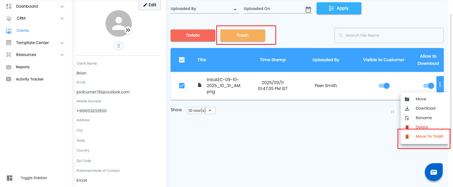Click the file icon beside IntoAEC filename
The width and height of the screenshot is (453, 187).
click(x=199, y=85)
